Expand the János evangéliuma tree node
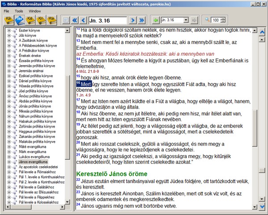 click(9, 162)
